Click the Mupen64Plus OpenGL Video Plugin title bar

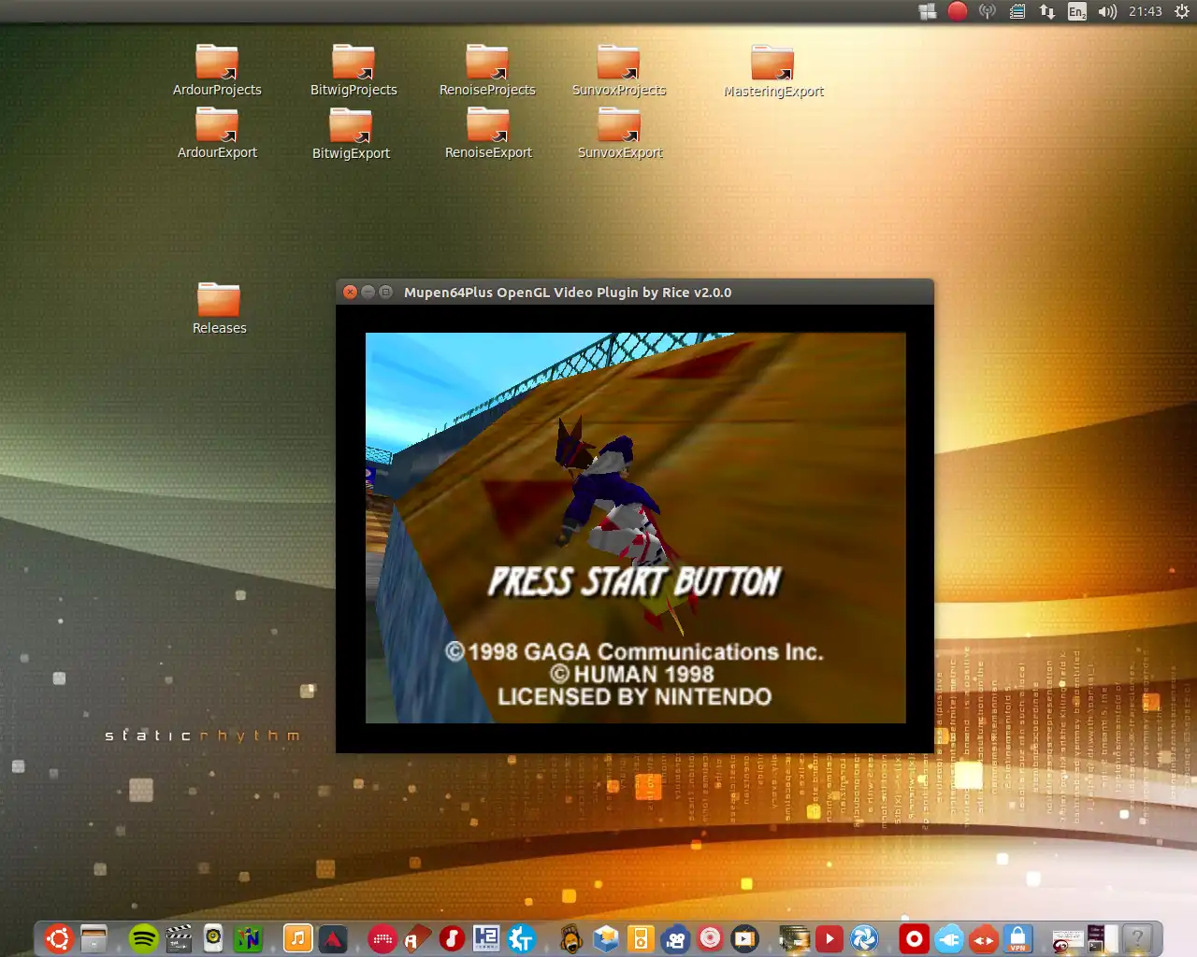coord(635,292)
